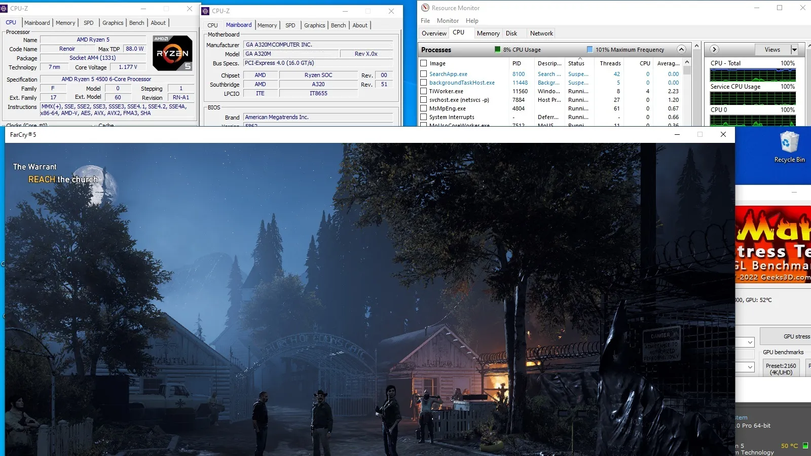Switch to the Network tab in Resource Monitor

[541, 33]
